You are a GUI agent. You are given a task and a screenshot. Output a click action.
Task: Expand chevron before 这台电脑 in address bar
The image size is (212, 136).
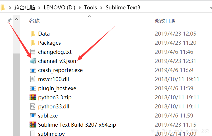(10, 8)
